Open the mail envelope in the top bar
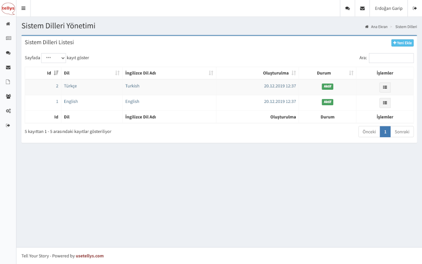The width and height of the screenshot is (422, 264). click(x=362, y=8)
